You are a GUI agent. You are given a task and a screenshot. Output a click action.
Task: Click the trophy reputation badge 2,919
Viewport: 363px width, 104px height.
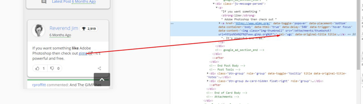[89, 29]
